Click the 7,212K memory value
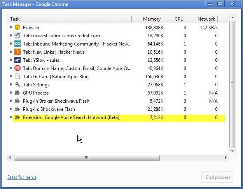 156,117
